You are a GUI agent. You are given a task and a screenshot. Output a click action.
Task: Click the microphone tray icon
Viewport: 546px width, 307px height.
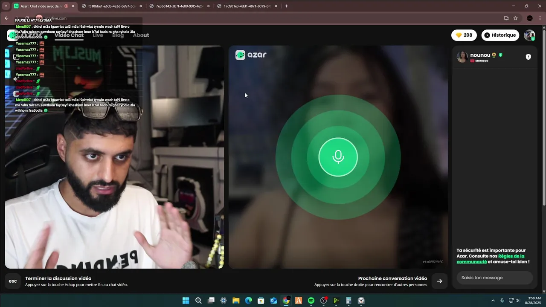click(502, 301)
